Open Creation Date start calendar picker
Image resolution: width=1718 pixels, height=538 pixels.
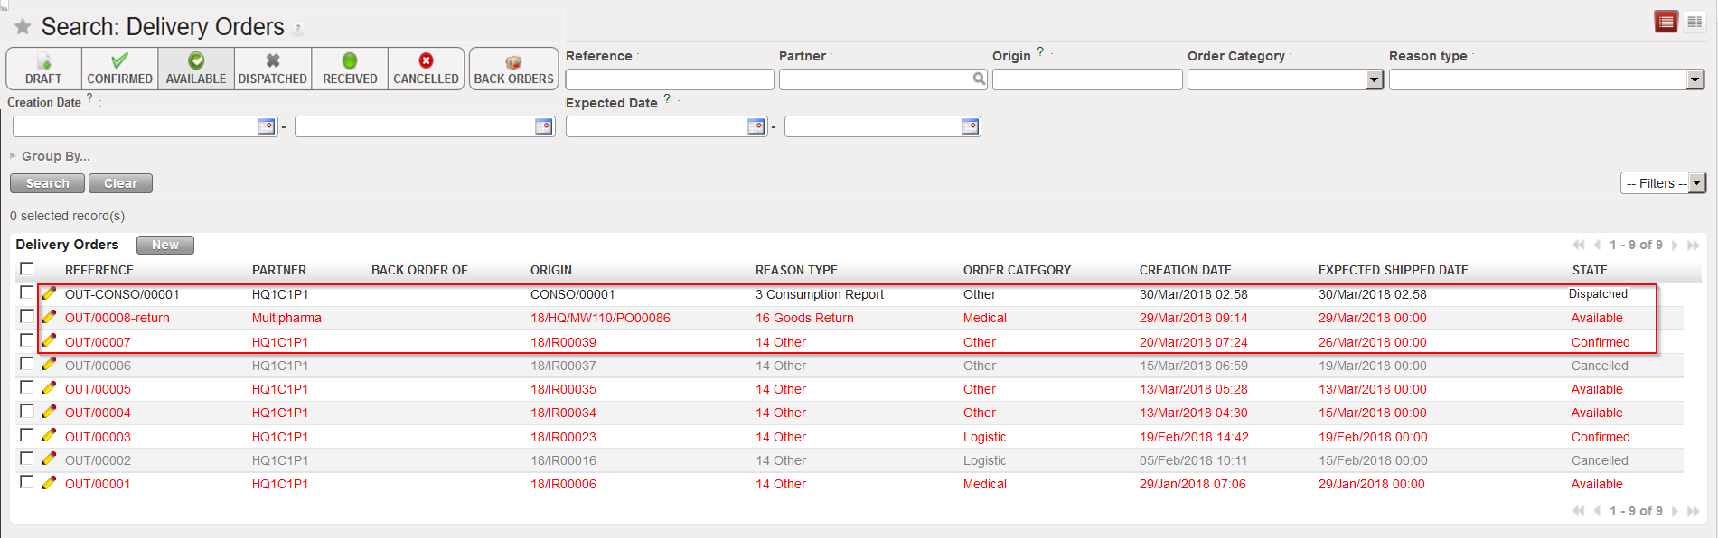click(266, 126)
